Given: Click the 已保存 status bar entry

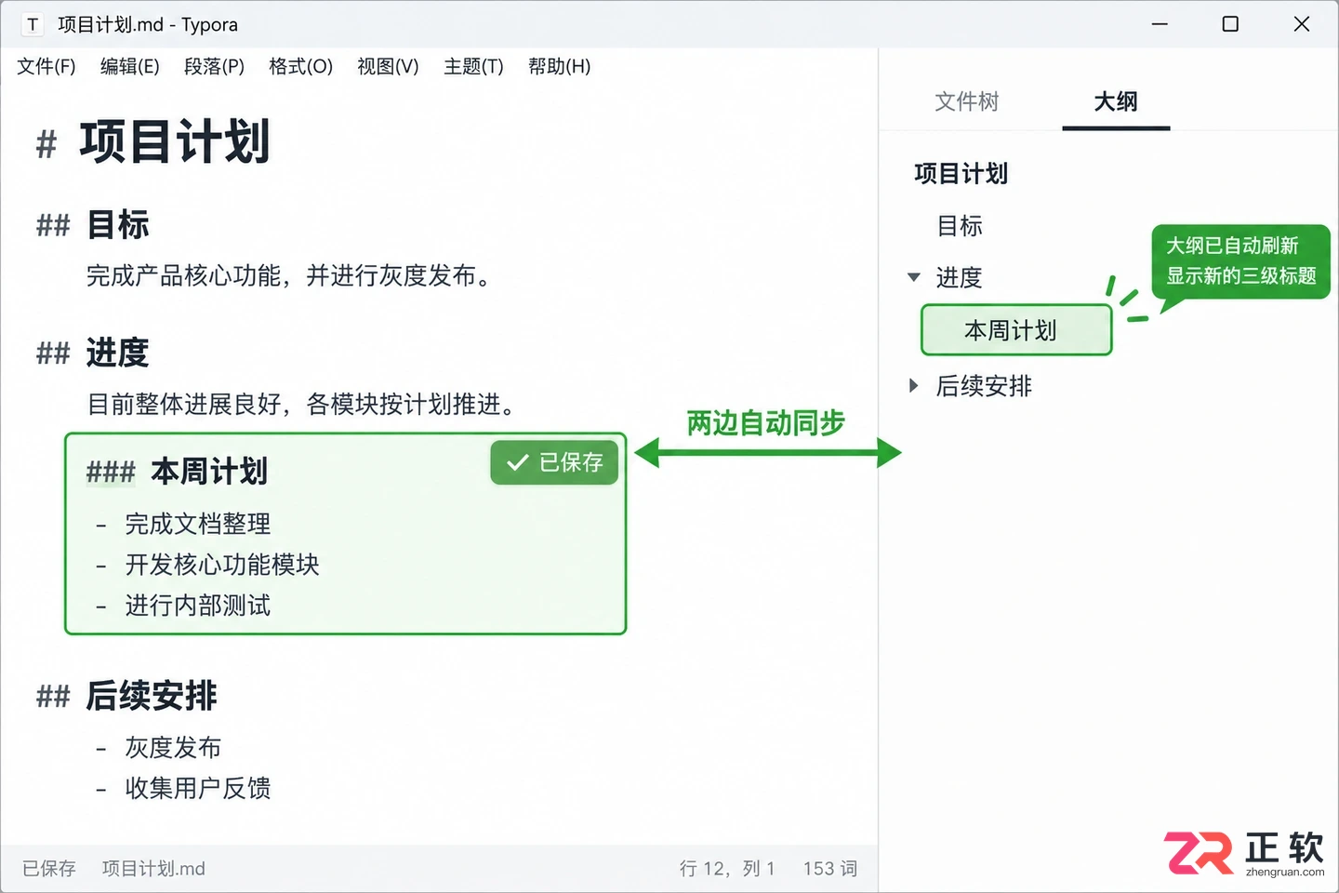Looking at the screenshot, I should pyautogui.click(x=49, y=869).
